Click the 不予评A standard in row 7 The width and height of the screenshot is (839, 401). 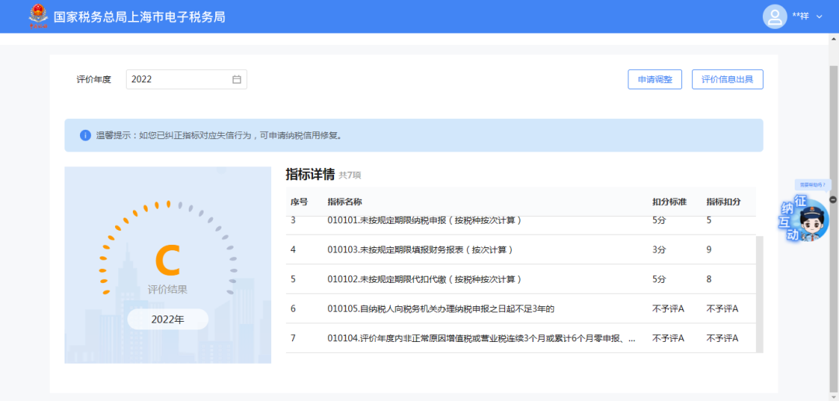click(668, 338)
